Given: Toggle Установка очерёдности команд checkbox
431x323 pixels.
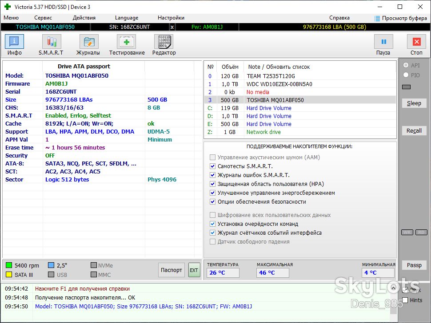Looking at the screenshot, I should pos(212,224).
